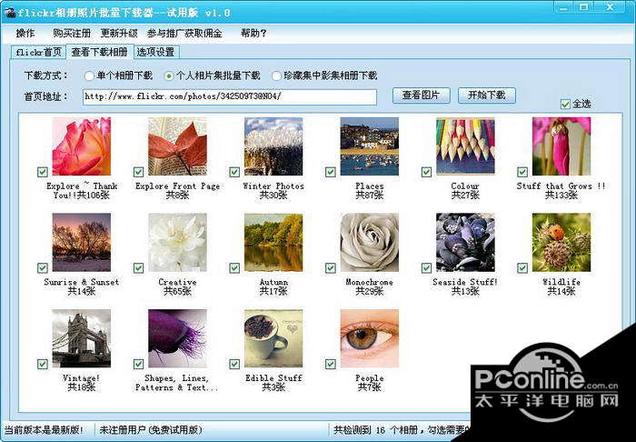Screen dimensions: 636x442
Task: Click the 查看图片 button
Action: click(421, 95)
